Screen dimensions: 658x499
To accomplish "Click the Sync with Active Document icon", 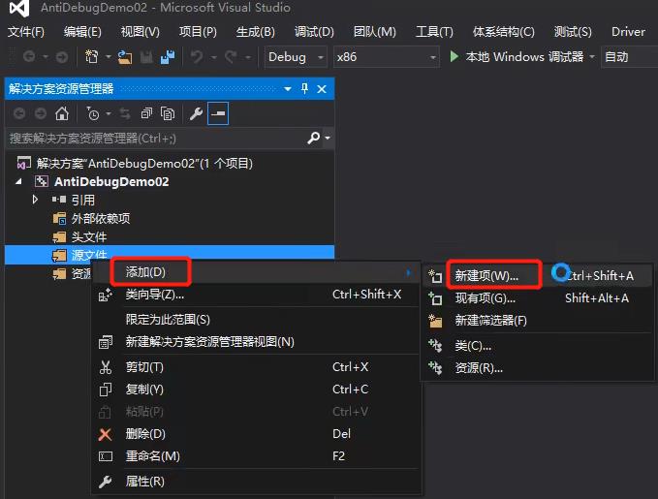I will (x=125, y=113).
